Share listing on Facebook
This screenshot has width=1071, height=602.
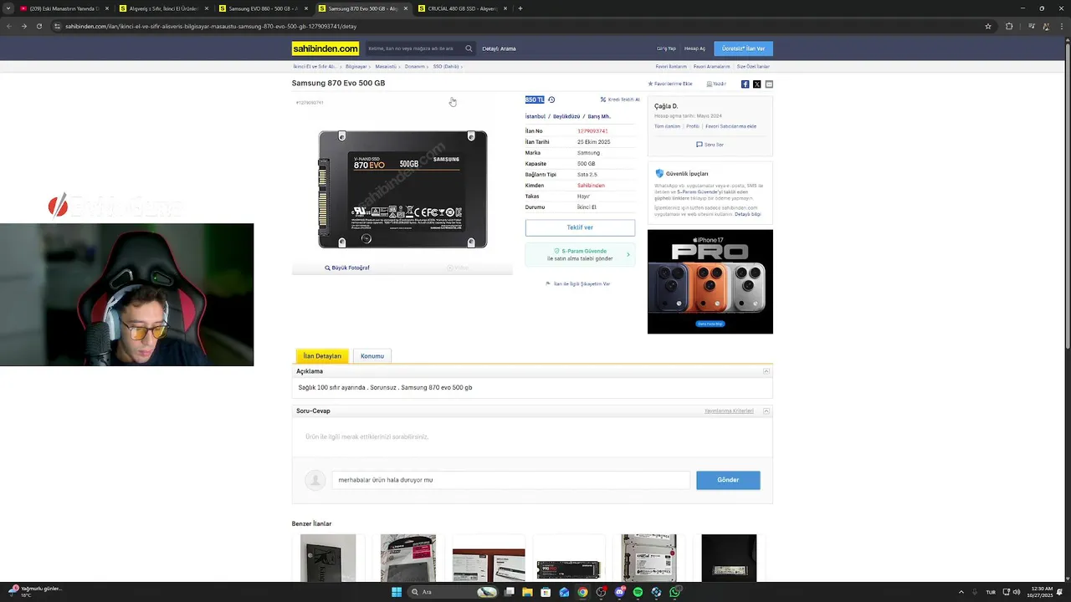pos(745,84)
